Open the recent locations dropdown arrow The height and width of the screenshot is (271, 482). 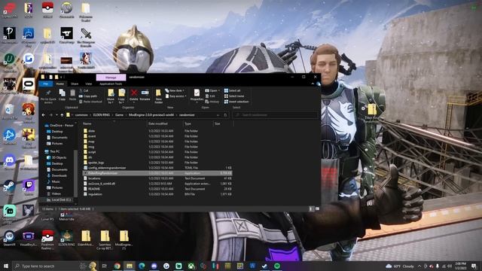[56, 115]
